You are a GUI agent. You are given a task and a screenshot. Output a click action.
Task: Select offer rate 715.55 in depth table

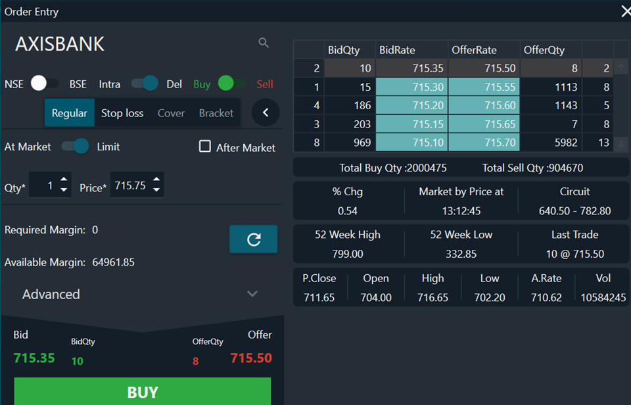coord(484,87)
